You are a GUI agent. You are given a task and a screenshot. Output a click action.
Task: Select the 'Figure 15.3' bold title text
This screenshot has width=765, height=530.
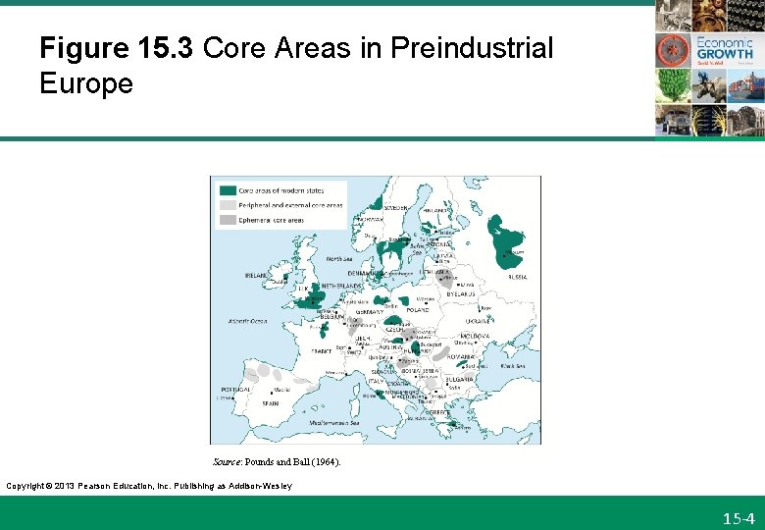click(x=116, y=48)
